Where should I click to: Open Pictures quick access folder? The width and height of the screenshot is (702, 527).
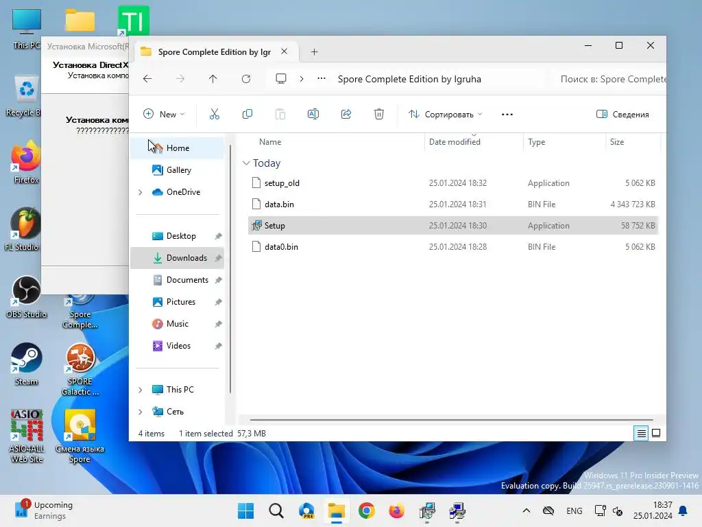point(178,302)
